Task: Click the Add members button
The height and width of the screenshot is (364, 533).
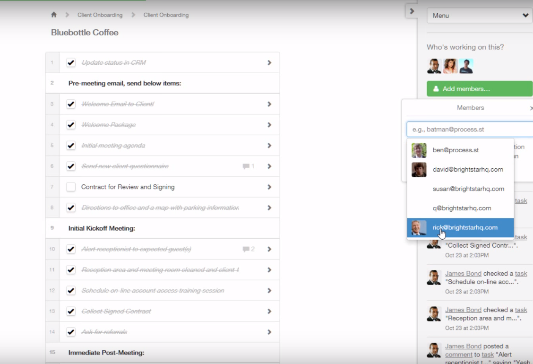Action: coord(480,89)
